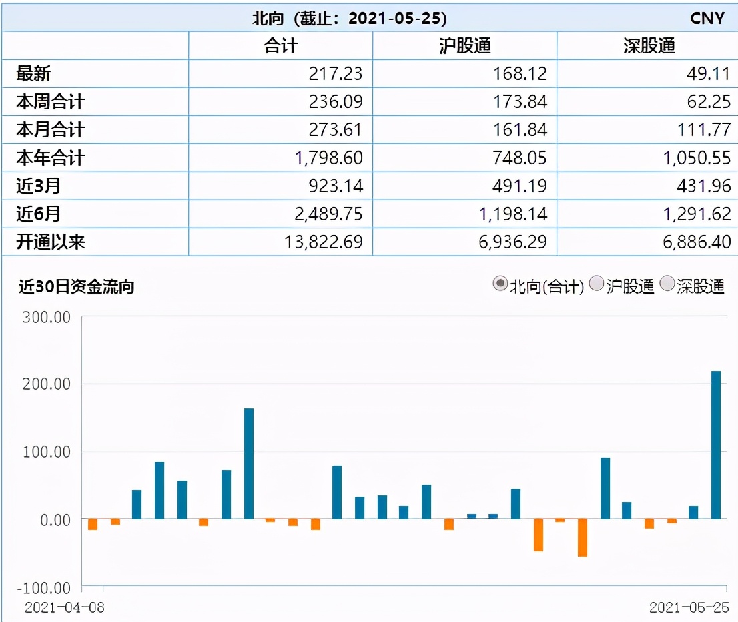This screenshot has height=622, width=738.
Task: Click the 沪股通 column header in table
Action: pyautogui.click(x=464, y=45)
